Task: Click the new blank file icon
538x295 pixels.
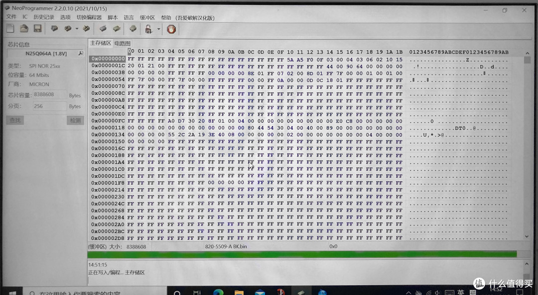Action: (x=10, y=29)
